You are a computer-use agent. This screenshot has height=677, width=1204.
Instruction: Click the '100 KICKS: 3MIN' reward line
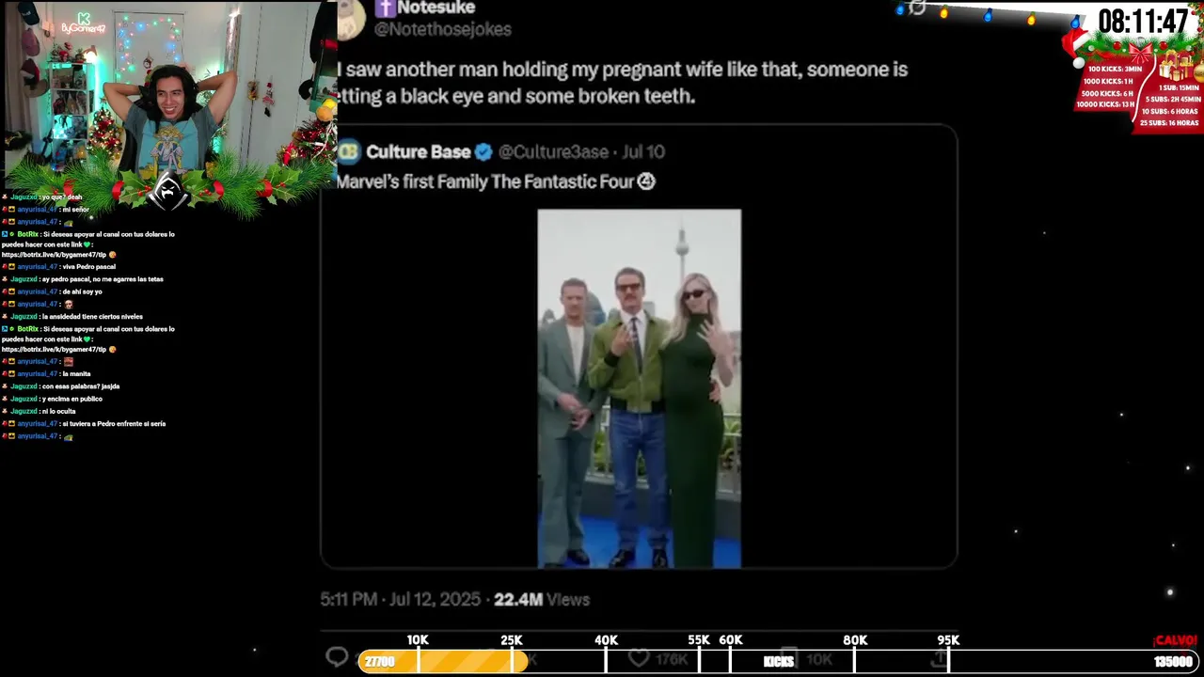click(1115, 69)
